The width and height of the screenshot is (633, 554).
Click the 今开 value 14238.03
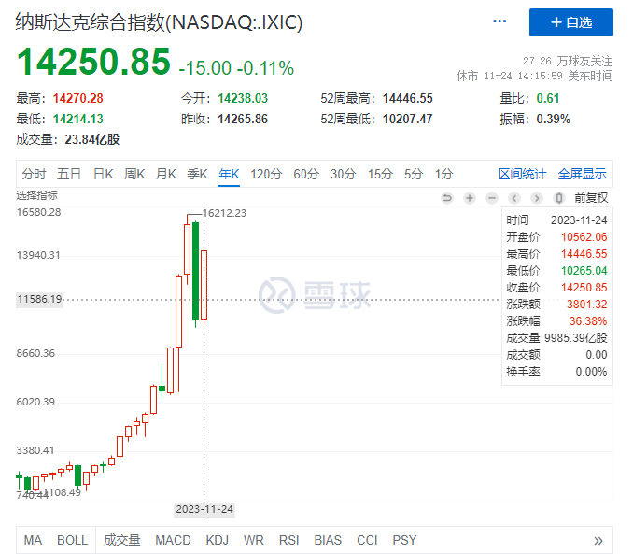(x=243, y=99)
